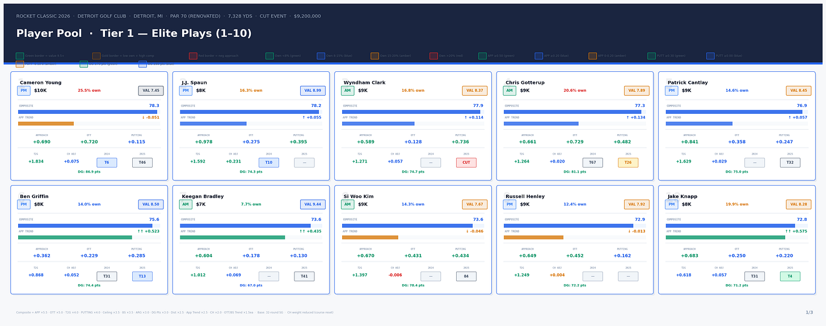This screenshot has width=826, height=326.
Task: Click the red border negative approach legend swatch
Action: point(193,56)
